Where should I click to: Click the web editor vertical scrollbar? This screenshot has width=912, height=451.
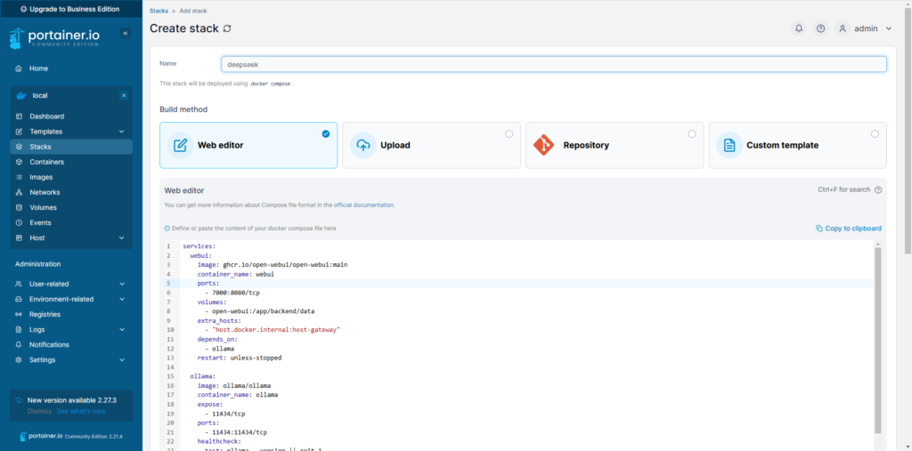877,338
